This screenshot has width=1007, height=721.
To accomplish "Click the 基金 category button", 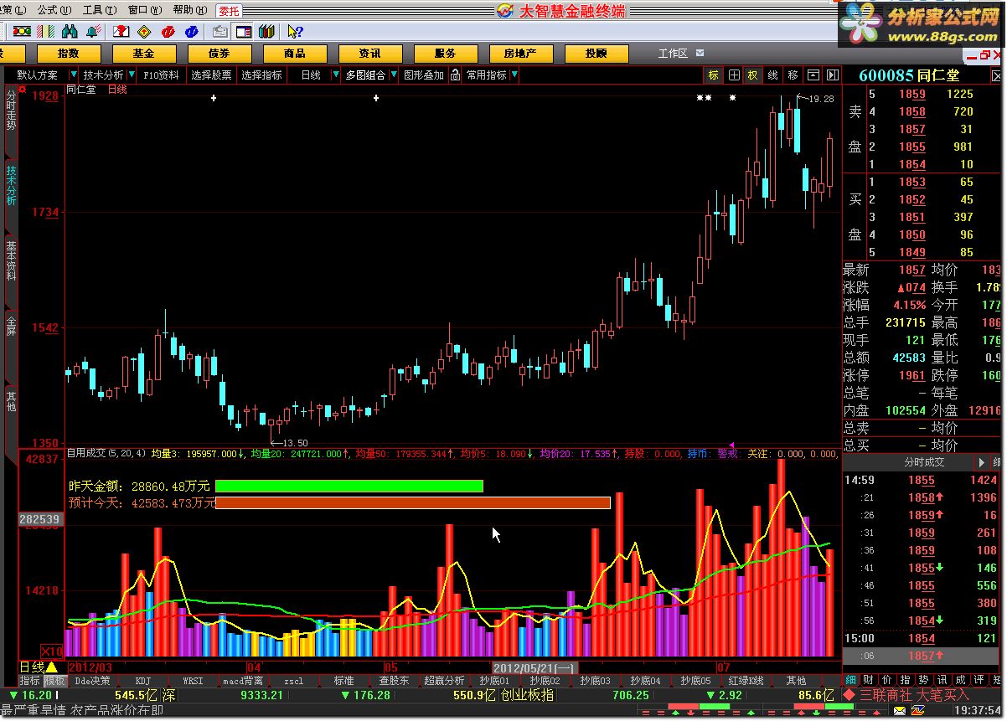I will pyautogui.click(x=143, y=54).
